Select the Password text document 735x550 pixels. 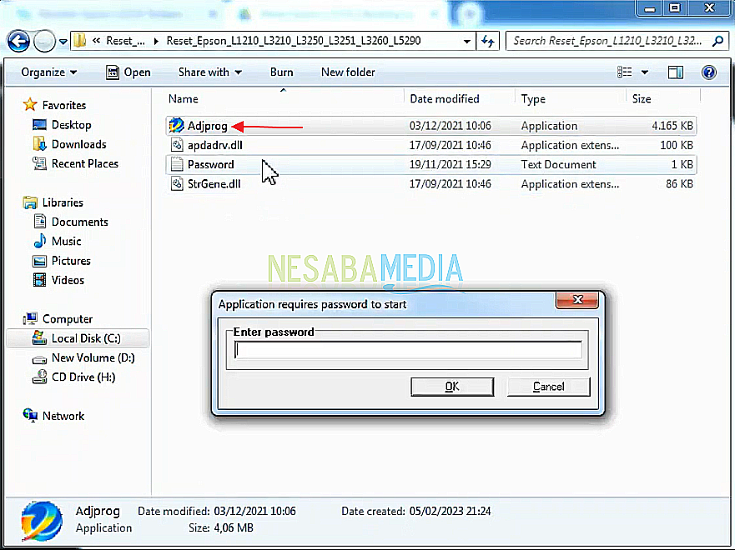(x=210, y=164)
